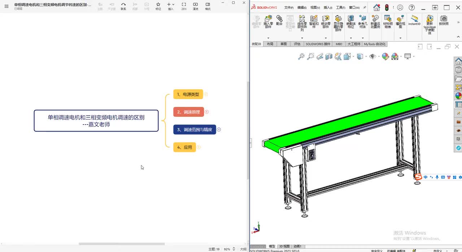Switch to the 评估 ribbon tab
This screenshot has width=462, height=252.
297,44
